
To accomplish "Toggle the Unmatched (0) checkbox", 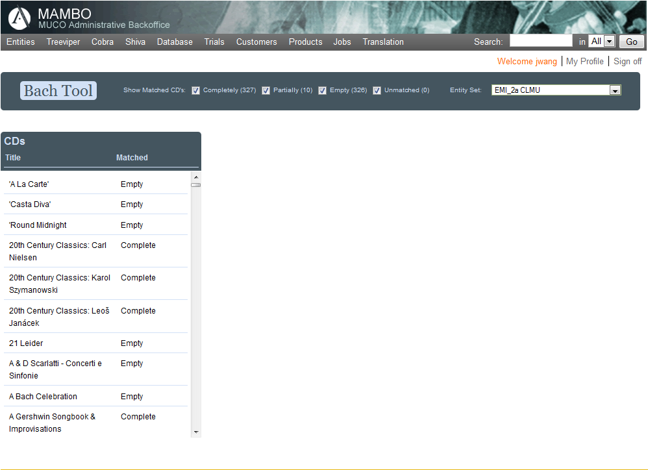I will coord(377,91).
